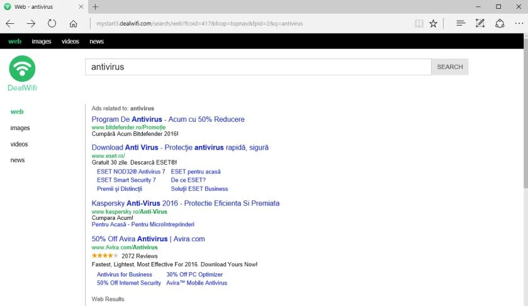Reload the page with the refresh icon
The width and height of the screenshot is (528, 306).
[x=52, y=23]
